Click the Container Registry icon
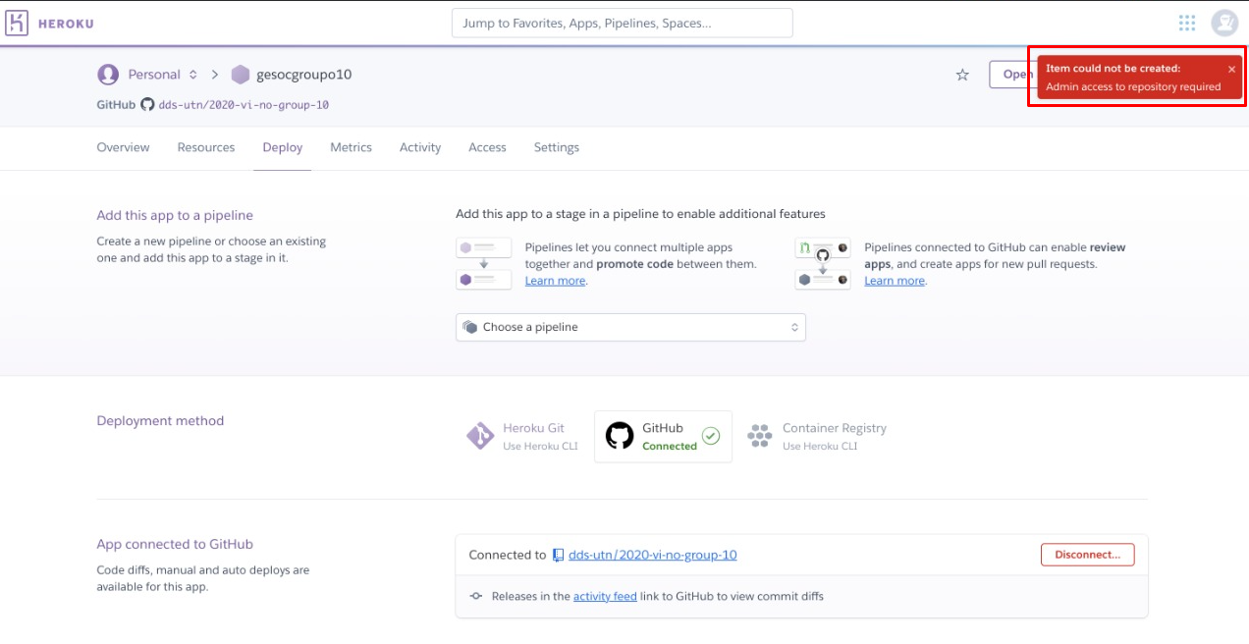Viewport: 1249px width, 644px height. (760, 436)
